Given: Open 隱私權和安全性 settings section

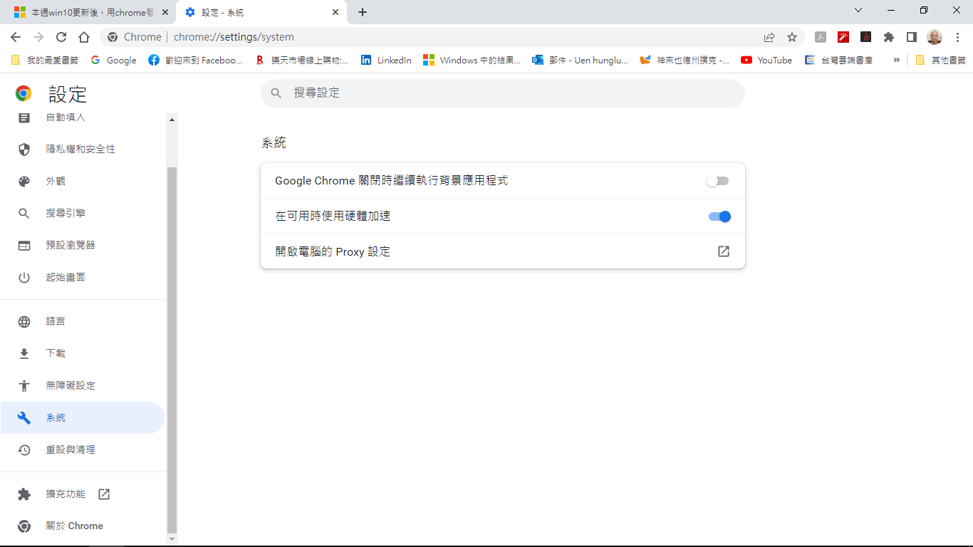Looking at the screenshot, I should pyautogui.click(x=82, y=149).
